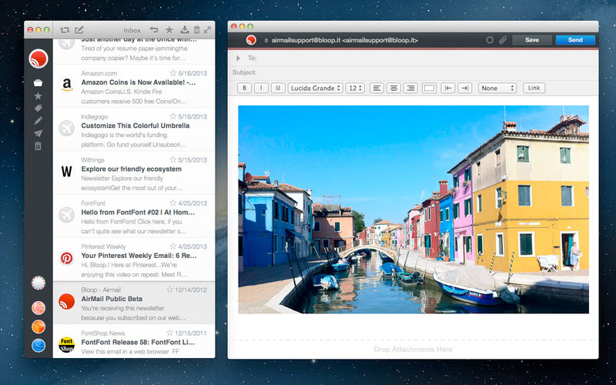Open the Starred folder in sidebar
The width and height of the screenshot is (616, 385).
tap(38, 95)
